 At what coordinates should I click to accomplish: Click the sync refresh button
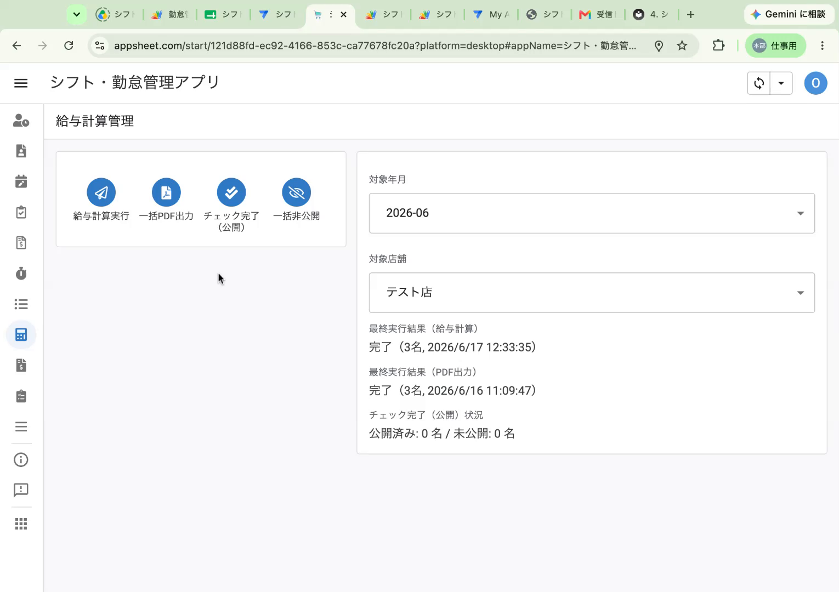pyautogui.click(x=759, y=83)
